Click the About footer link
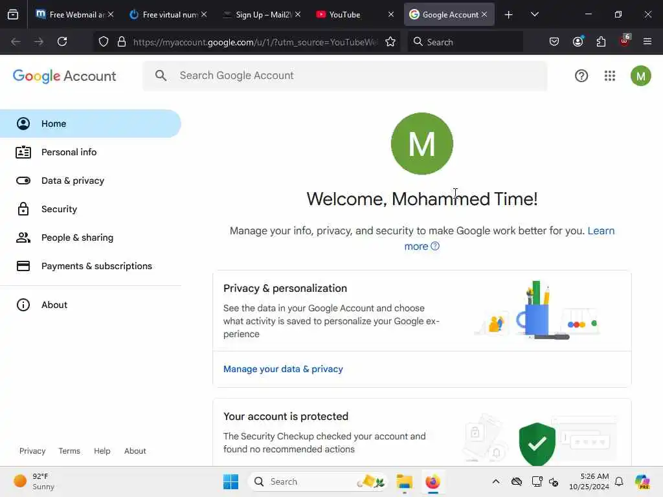This screenshot has width=663, height=497. point(135,451)
